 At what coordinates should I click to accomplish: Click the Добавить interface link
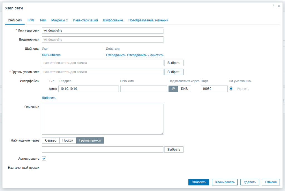pyautogui.click(x=49, y=98)
